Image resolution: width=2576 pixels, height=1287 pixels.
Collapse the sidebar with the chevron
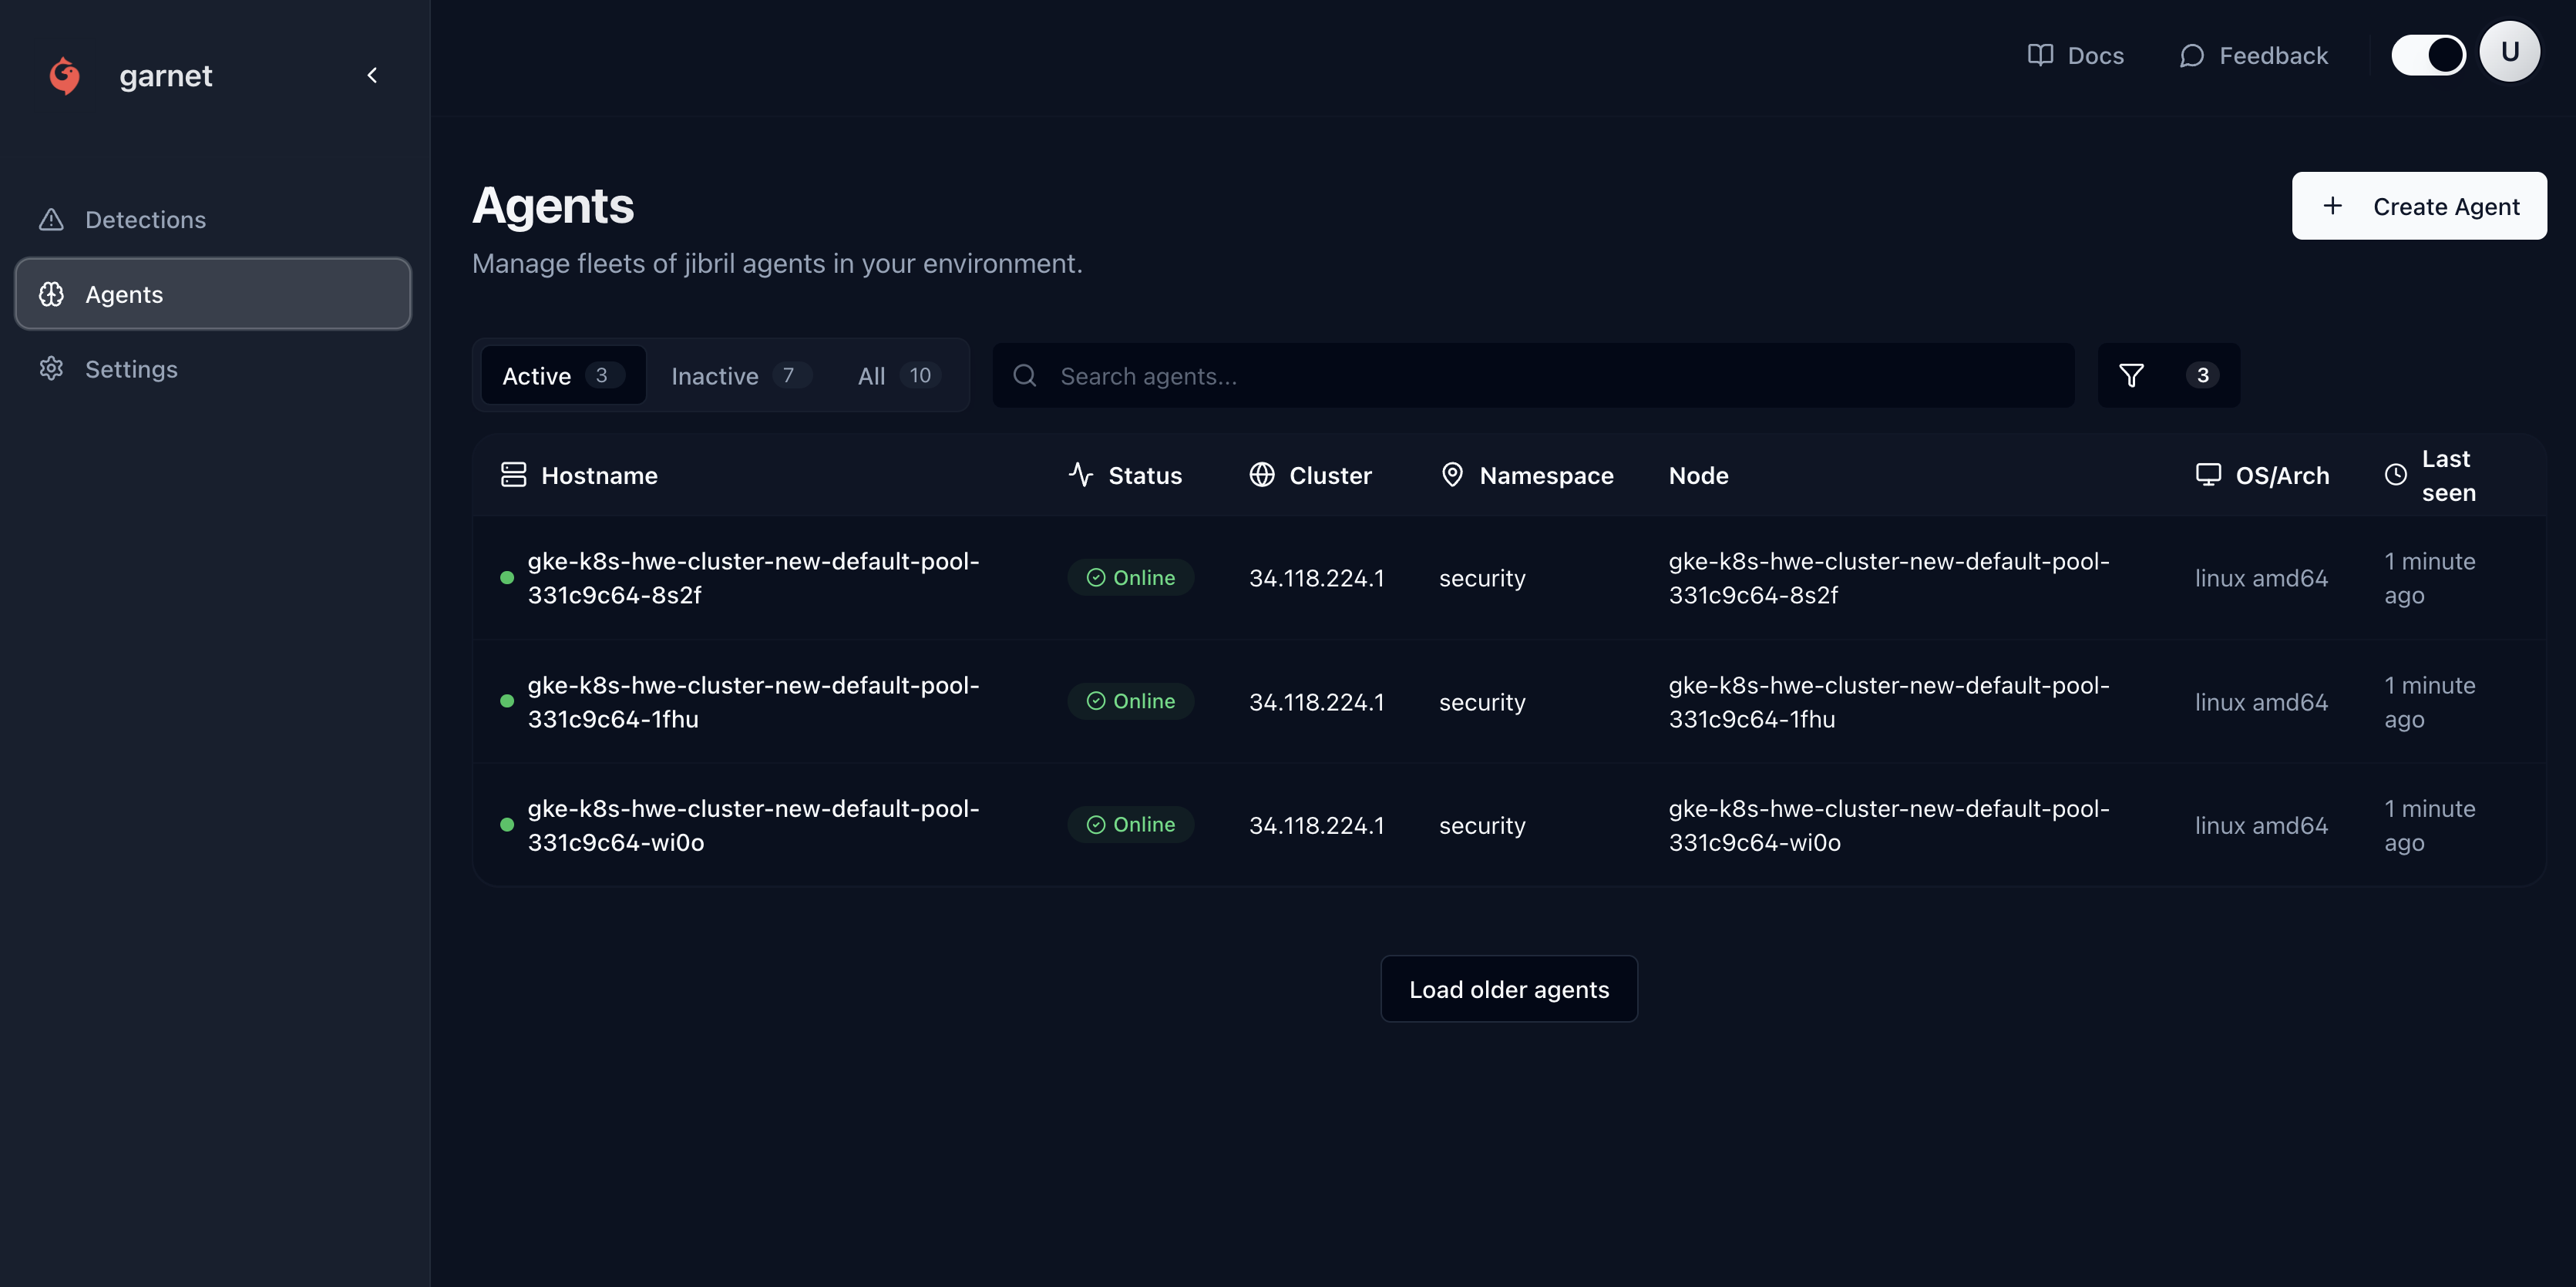click(x=372, y=76)
